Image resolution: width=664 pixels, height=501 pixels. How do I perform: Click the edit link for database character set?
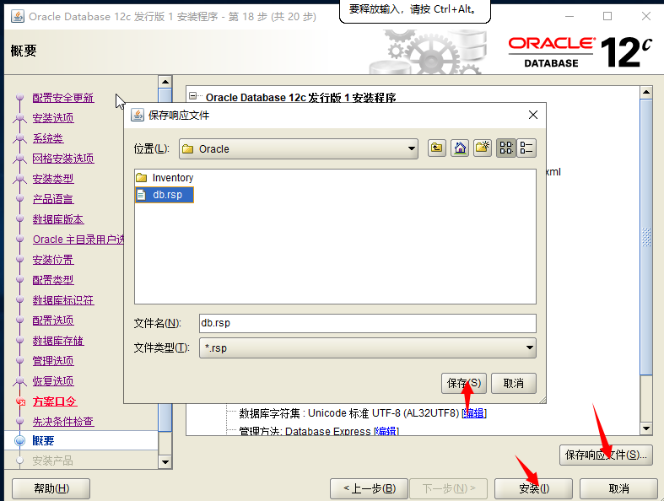pos(474,413)
